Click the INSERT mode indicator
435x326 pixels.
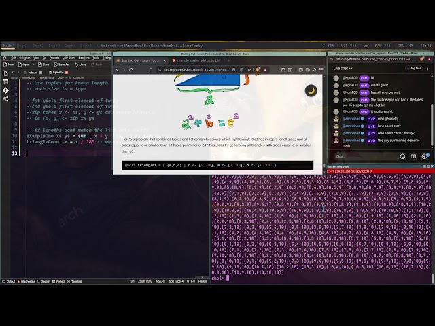160,281
